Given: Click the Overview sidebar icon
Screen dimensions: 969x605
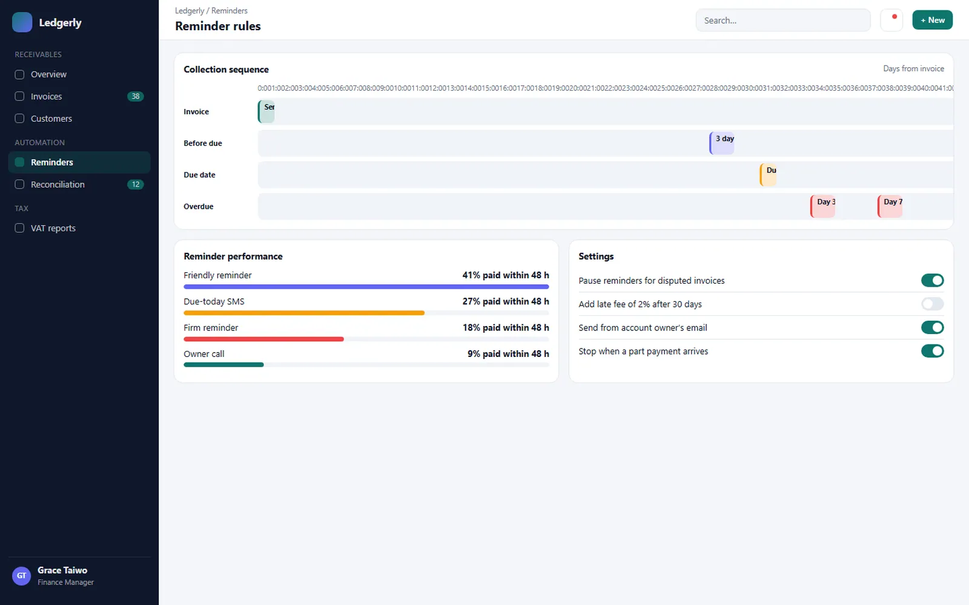Looking at the screenshot, I should pyautogui.click(x=19, y=74).
